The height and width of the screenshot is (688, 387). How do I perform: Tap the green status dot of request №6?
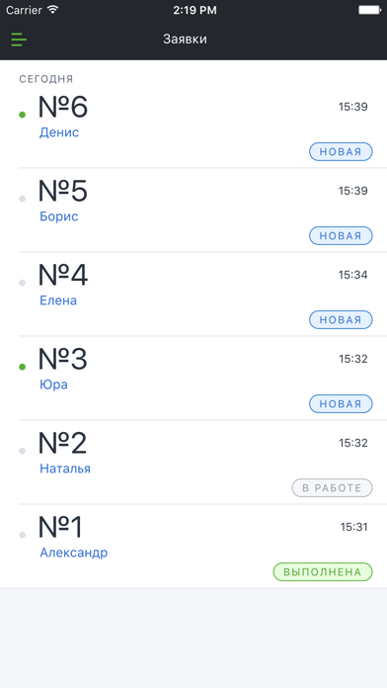point(22,115)
